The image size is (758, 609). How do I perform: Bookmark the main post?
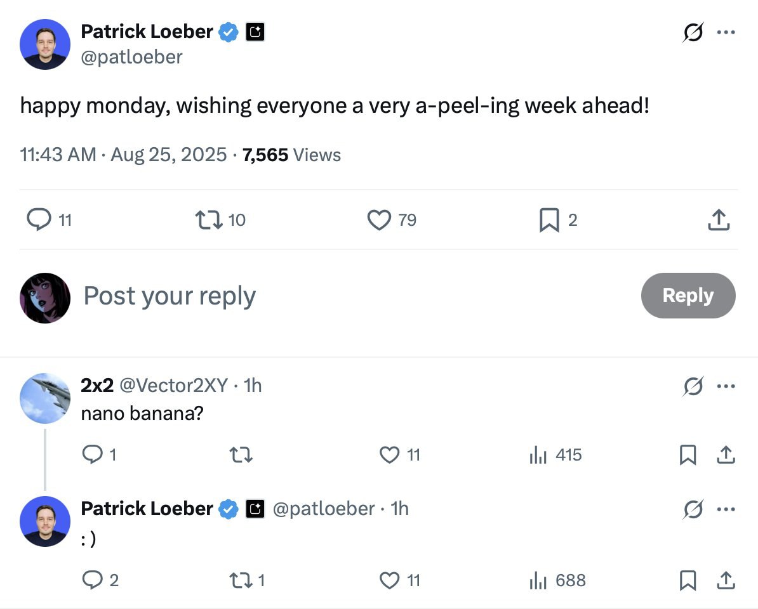548,220
